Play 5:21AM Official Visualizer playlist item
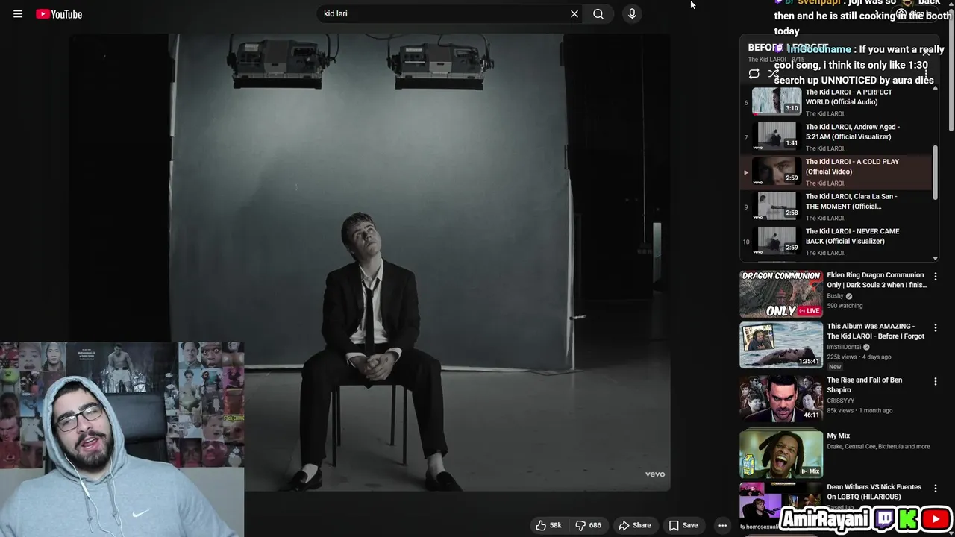Image resolution: width=955 pixels, height=537 pixels. point(836,136)
